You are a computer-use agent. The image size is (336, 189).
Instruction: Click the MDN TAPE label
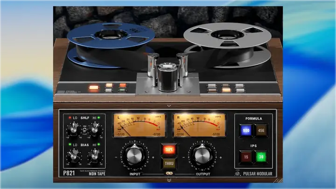click(97, 174)
